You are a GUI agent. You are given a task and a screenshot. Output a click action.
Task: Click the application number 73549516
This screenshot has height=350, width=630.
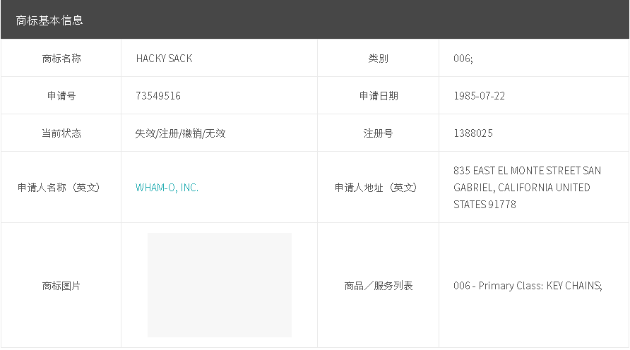pos(158,96)
